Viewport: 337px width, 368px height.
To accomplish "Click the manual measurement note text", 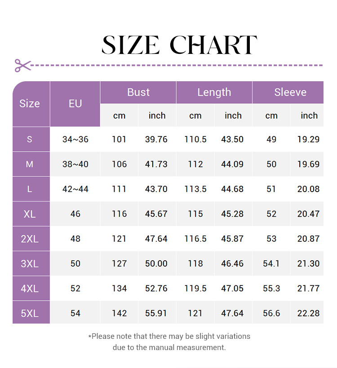I will click(169, 342).
